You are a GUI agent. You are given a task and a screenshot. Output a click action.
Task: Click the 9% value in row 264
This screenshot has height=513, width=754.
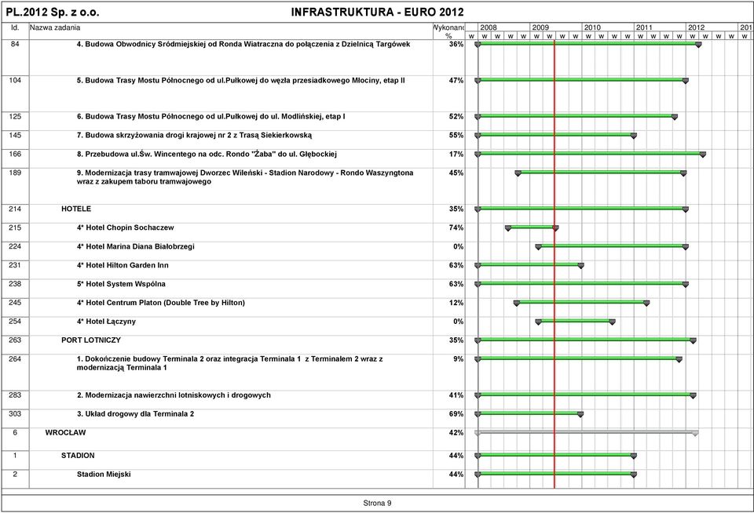[458, 358]
